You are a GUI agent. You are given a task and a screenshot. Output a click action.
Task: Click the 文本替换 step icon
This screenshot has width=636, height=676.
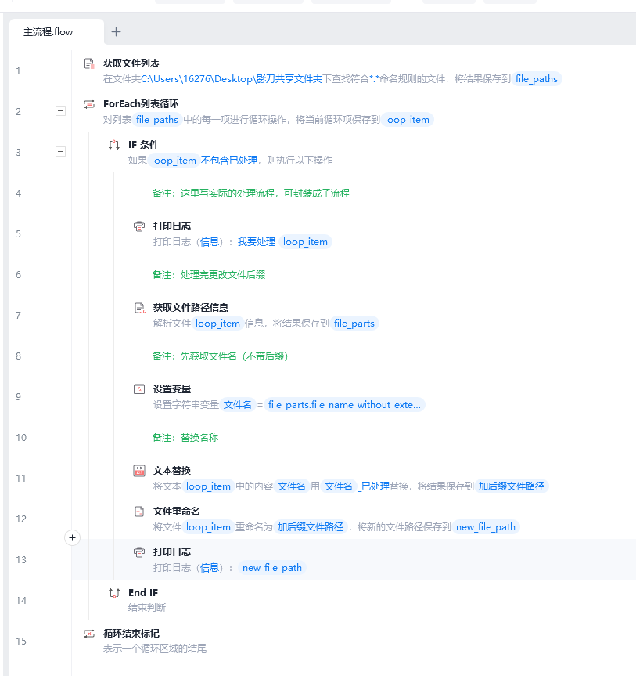[x=139, y=471]
